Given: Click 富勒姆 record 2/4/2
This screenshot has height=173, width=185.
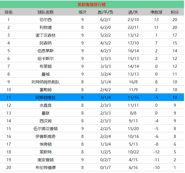Looking at the screenshot, I should click(x=106, y=90).
